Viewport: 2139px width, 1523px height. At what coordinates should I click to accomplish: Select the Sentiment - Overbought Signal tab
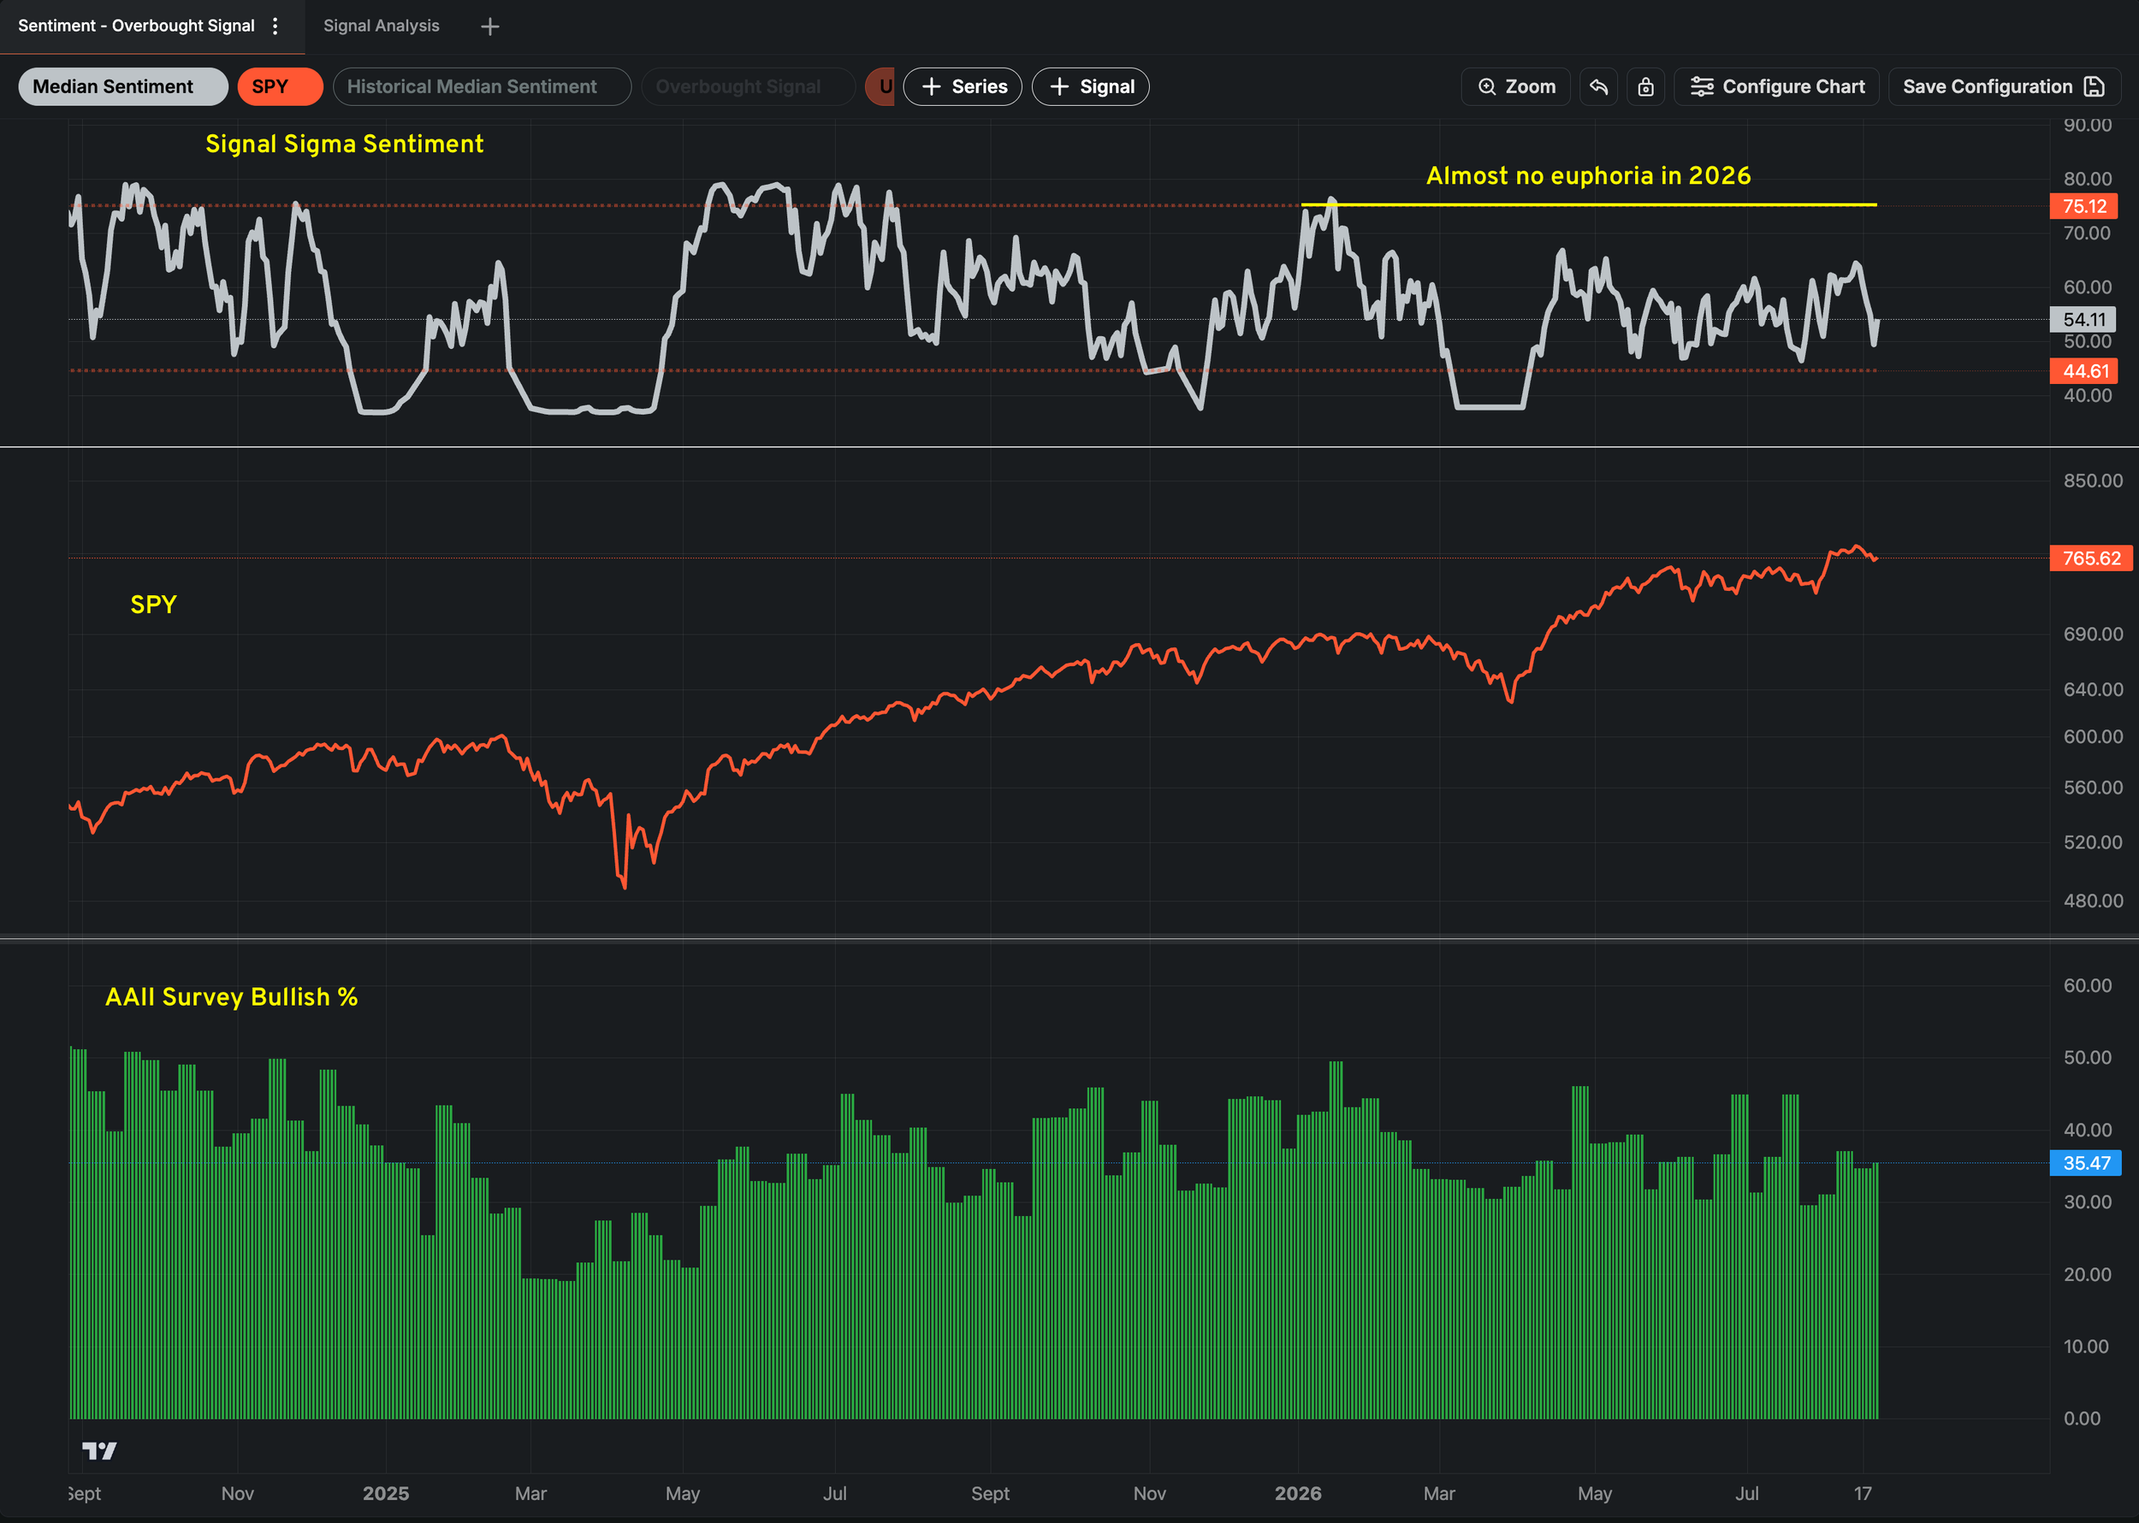click(136, 27)
